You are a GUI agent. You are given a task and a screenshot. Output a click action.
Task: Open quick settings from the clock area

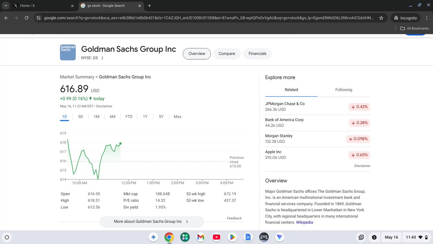(x=416, y=237)
